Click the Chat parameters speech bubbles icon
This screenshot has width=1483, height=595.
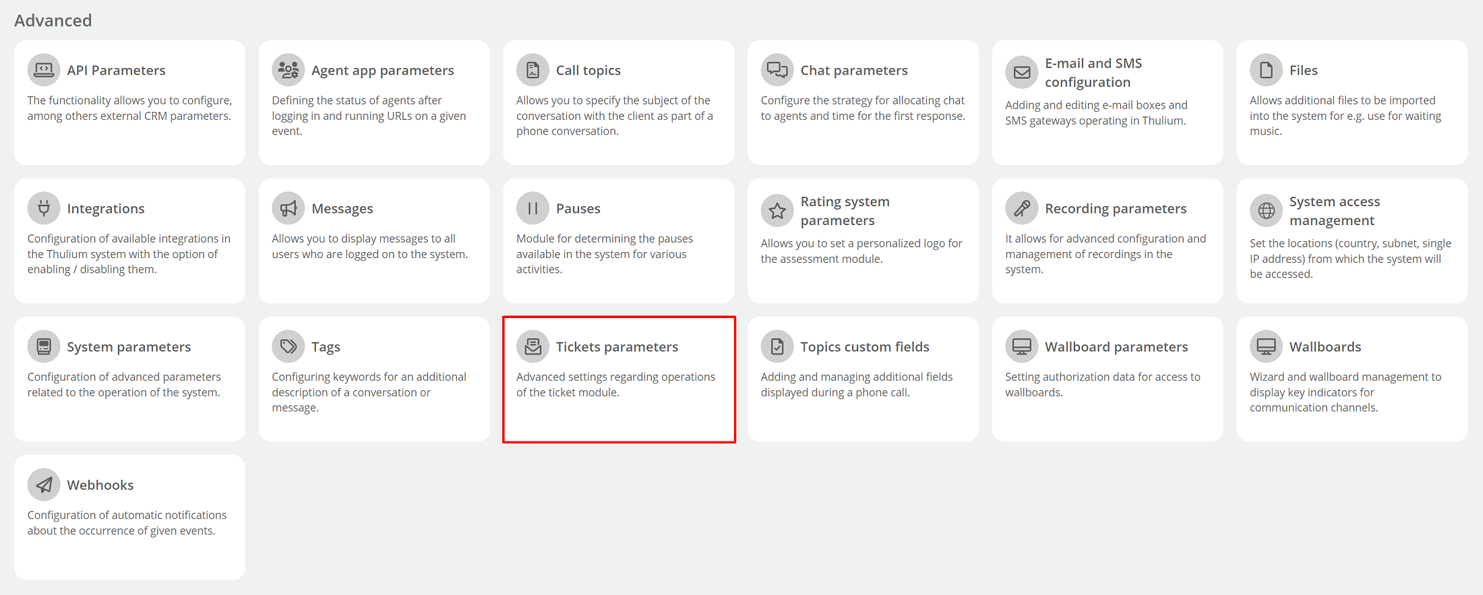coord(777,70)
